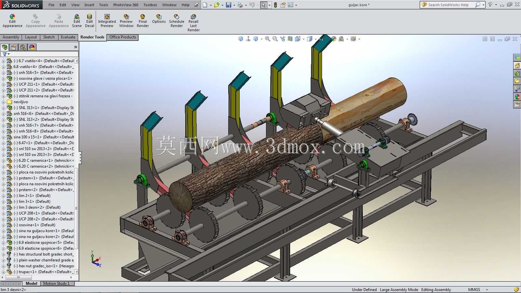Screen dimensions: 521x293
Task: Select 'prstem<1>' component in tree
Action: click(x=43, y=178)
